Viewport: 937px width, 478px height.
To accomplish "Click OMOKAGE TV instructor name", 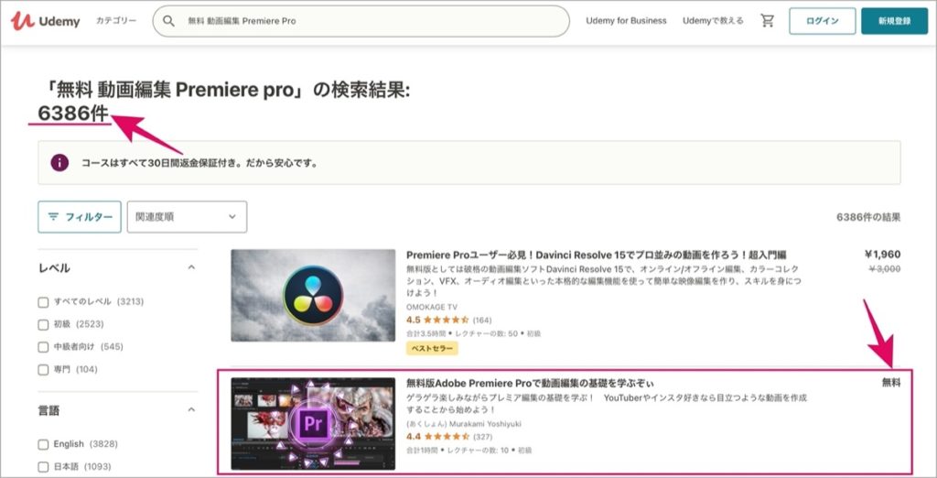I will pos(432,307).
